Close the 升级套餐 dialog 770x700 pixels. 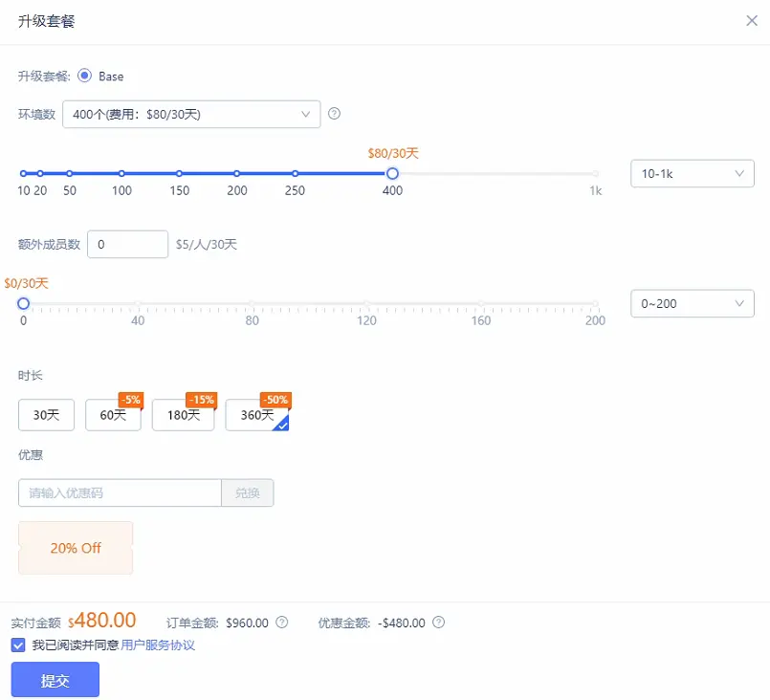751,21
